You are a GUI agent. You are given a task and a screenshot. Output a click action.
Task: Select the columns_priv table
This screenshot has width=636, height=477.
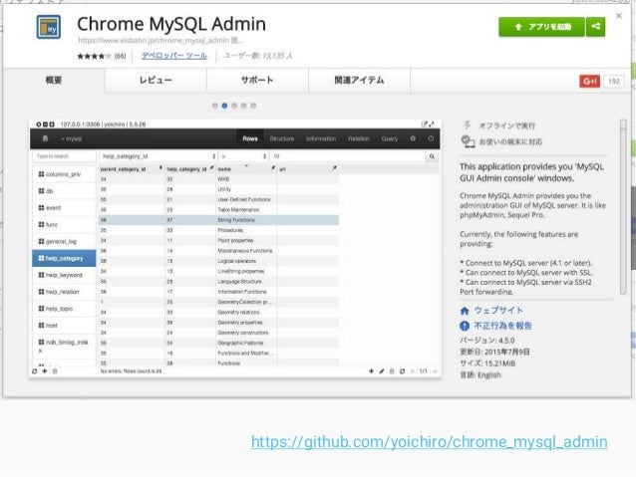click(x=64, y=174)
